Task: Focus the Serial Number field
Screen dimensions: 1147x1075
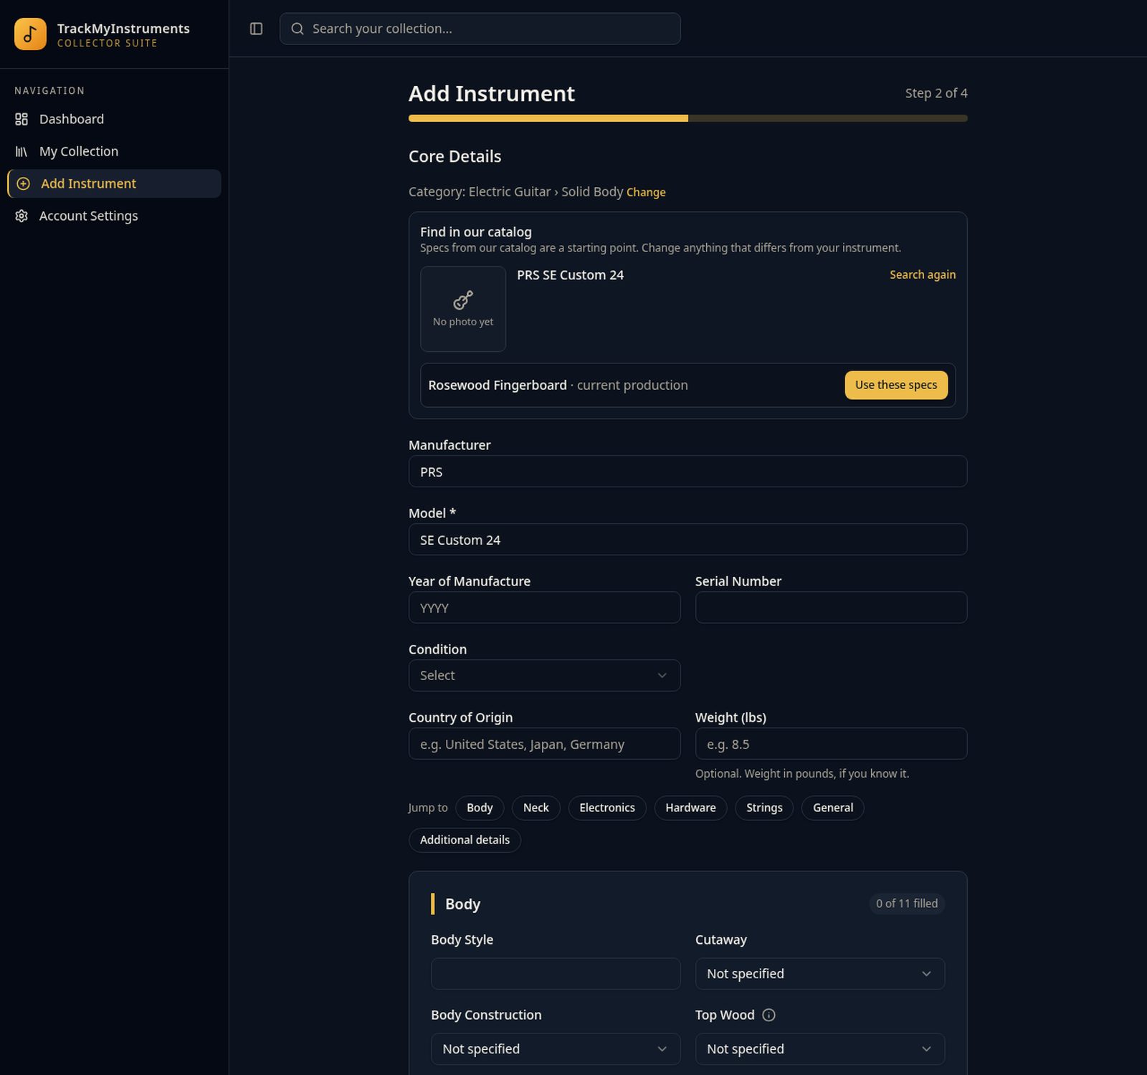Action: pos(831,607)
